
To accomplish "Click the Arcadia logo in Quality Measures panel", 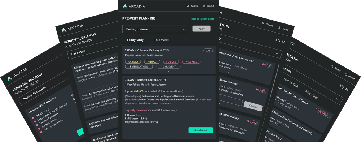I will tap(17, 75).
